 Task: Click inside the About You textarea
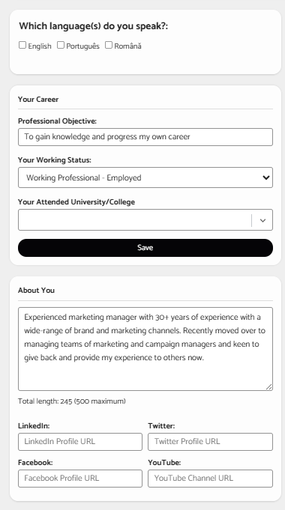tap(145, 349)
